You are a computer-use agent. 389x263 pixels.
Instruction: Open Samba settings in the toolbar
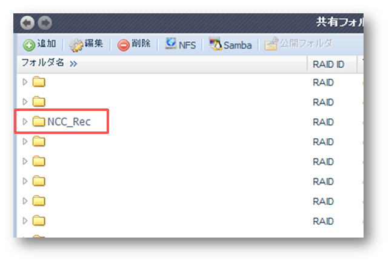click(x=230, y=45)
